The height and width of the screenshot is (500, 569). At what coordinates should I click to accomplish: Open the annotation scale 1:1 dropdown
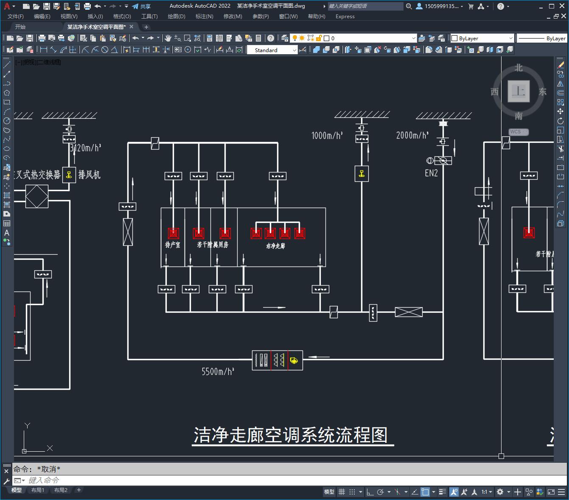(487, 492)
